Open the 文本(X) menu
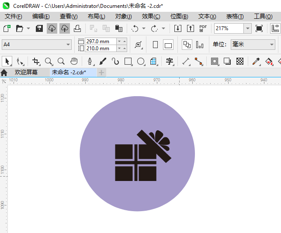281x233 pixels. point(207,17)
